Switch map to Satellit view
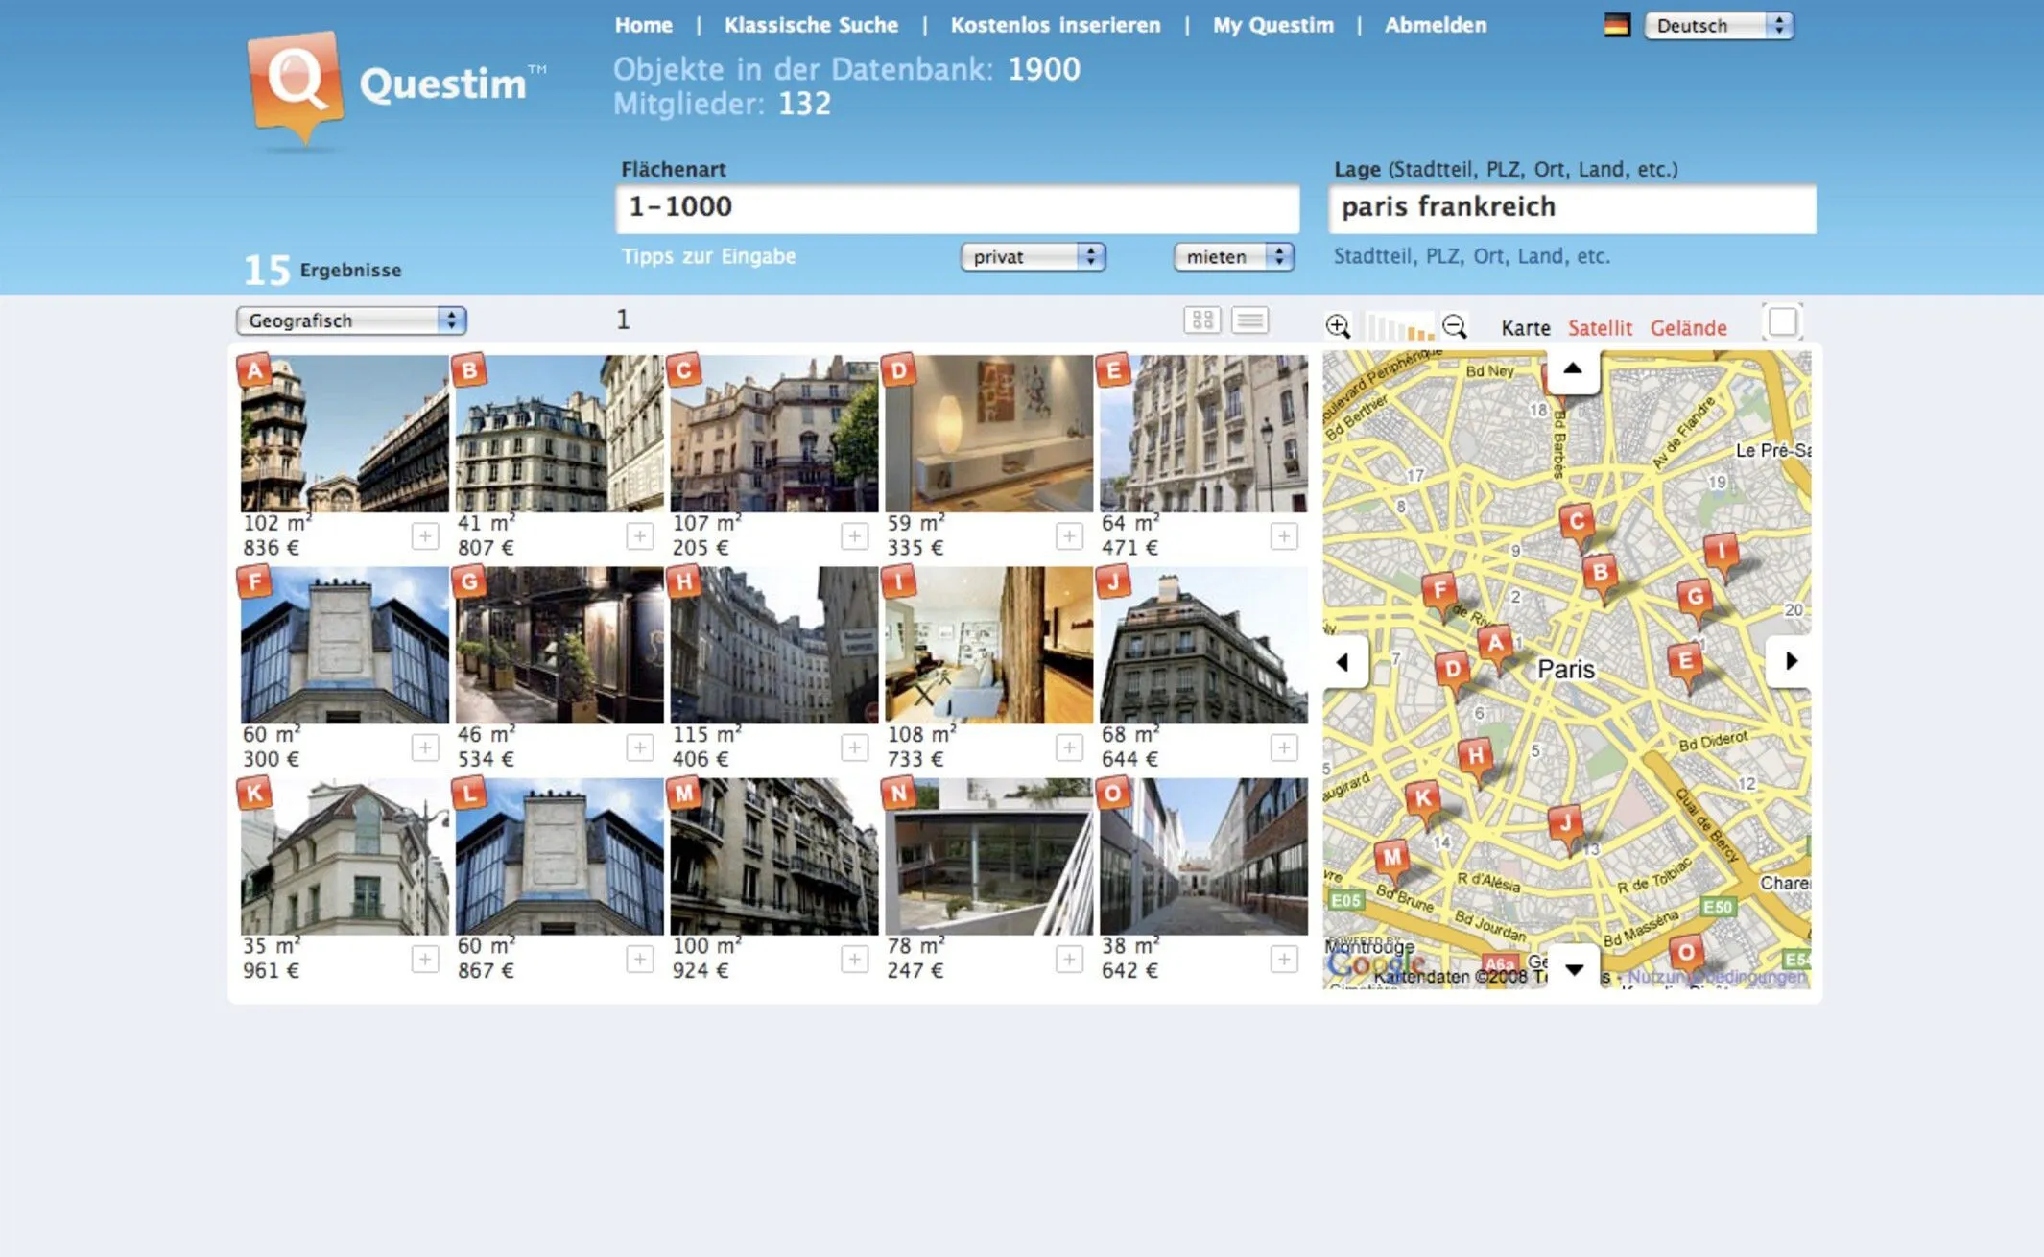The image size is (2044, 1257). [x=1600, y=328]
